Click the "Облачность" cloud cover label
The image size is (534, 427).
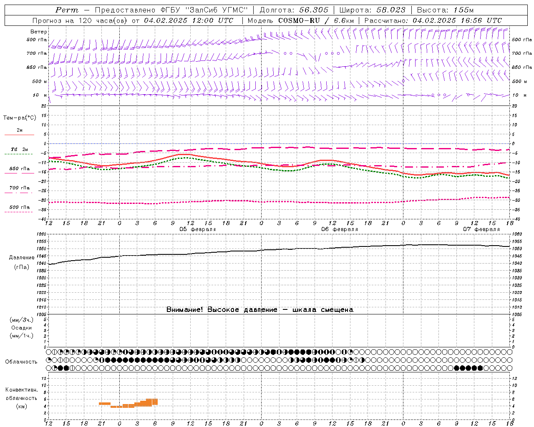point(21,362)
